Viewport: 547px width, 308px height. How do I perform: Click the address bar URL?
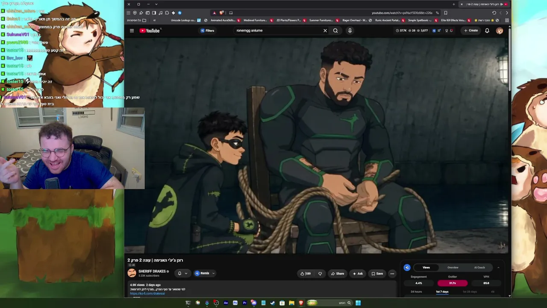tap(402, 13)
